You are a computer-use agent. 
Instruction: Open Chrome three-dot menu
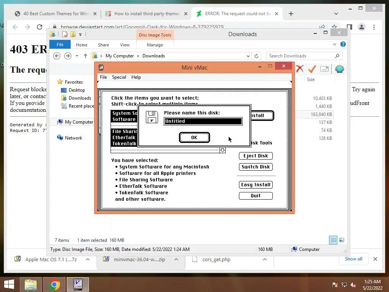tap(374, 27)
